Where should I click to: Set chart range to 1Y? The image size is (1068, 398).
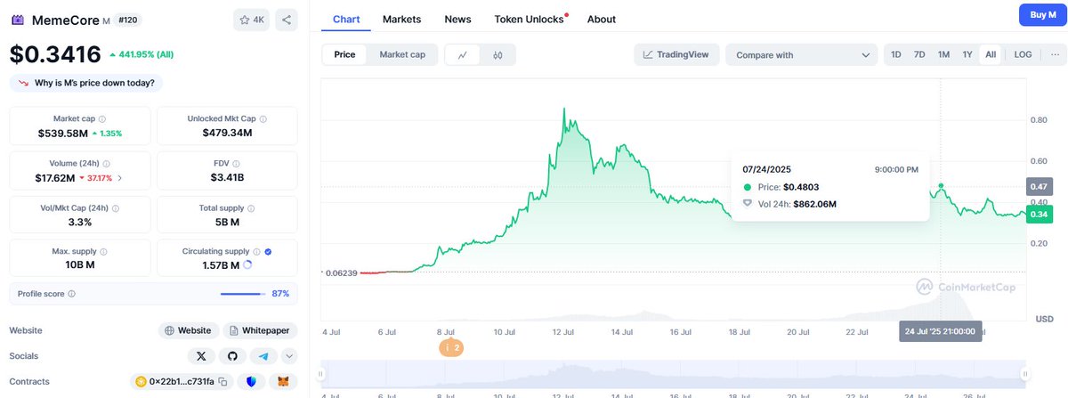(967, 54)
